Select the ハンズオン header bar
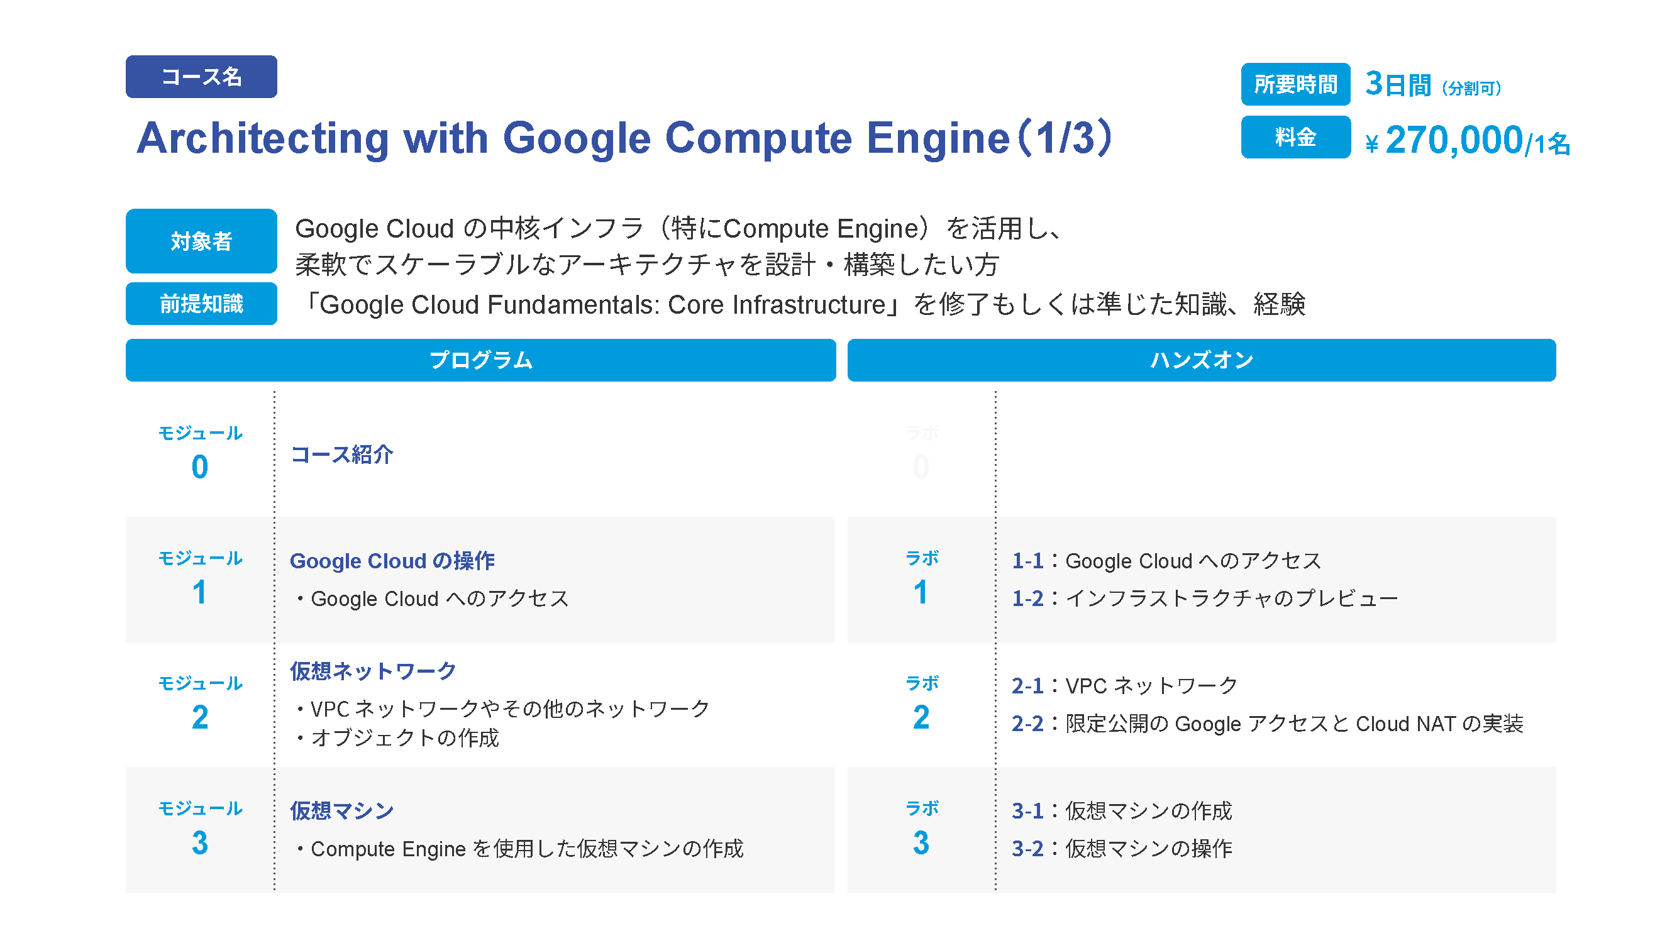 click(1201, 360)
